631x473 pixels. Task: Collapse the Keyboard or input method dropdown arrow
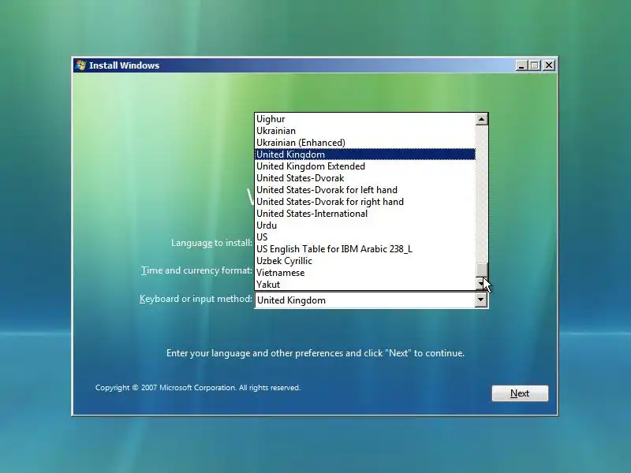(x=481, y=300)
